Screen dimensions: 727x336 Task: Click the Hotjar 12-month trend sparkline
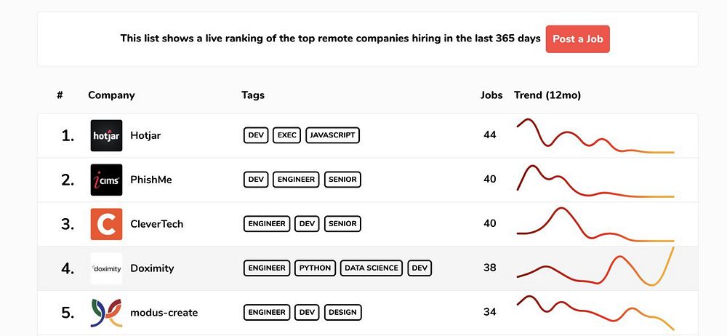(595, 136)
